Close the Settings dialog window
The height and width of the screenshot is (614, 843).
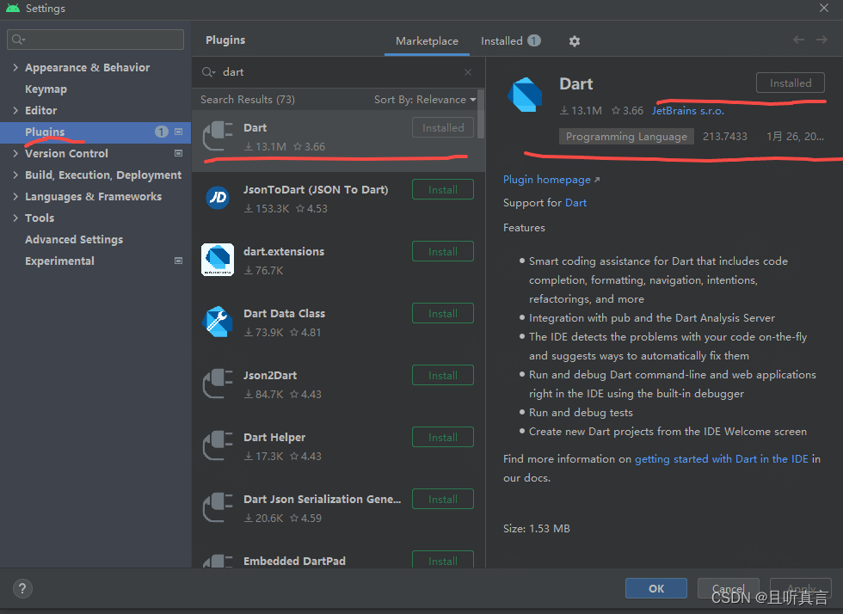(x=824, y=8)
